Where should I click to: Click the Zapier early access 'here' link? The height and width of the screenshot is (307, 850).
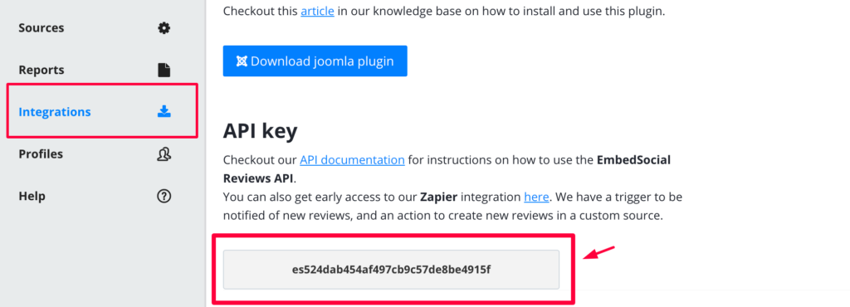point(536,197)
